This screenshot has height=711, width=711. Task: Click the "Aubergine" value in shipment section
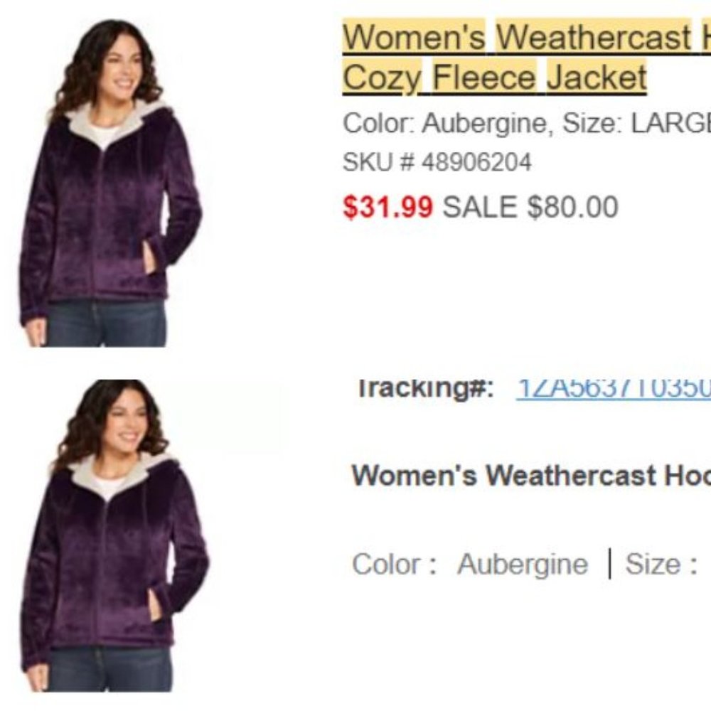[x=523, y=565]
